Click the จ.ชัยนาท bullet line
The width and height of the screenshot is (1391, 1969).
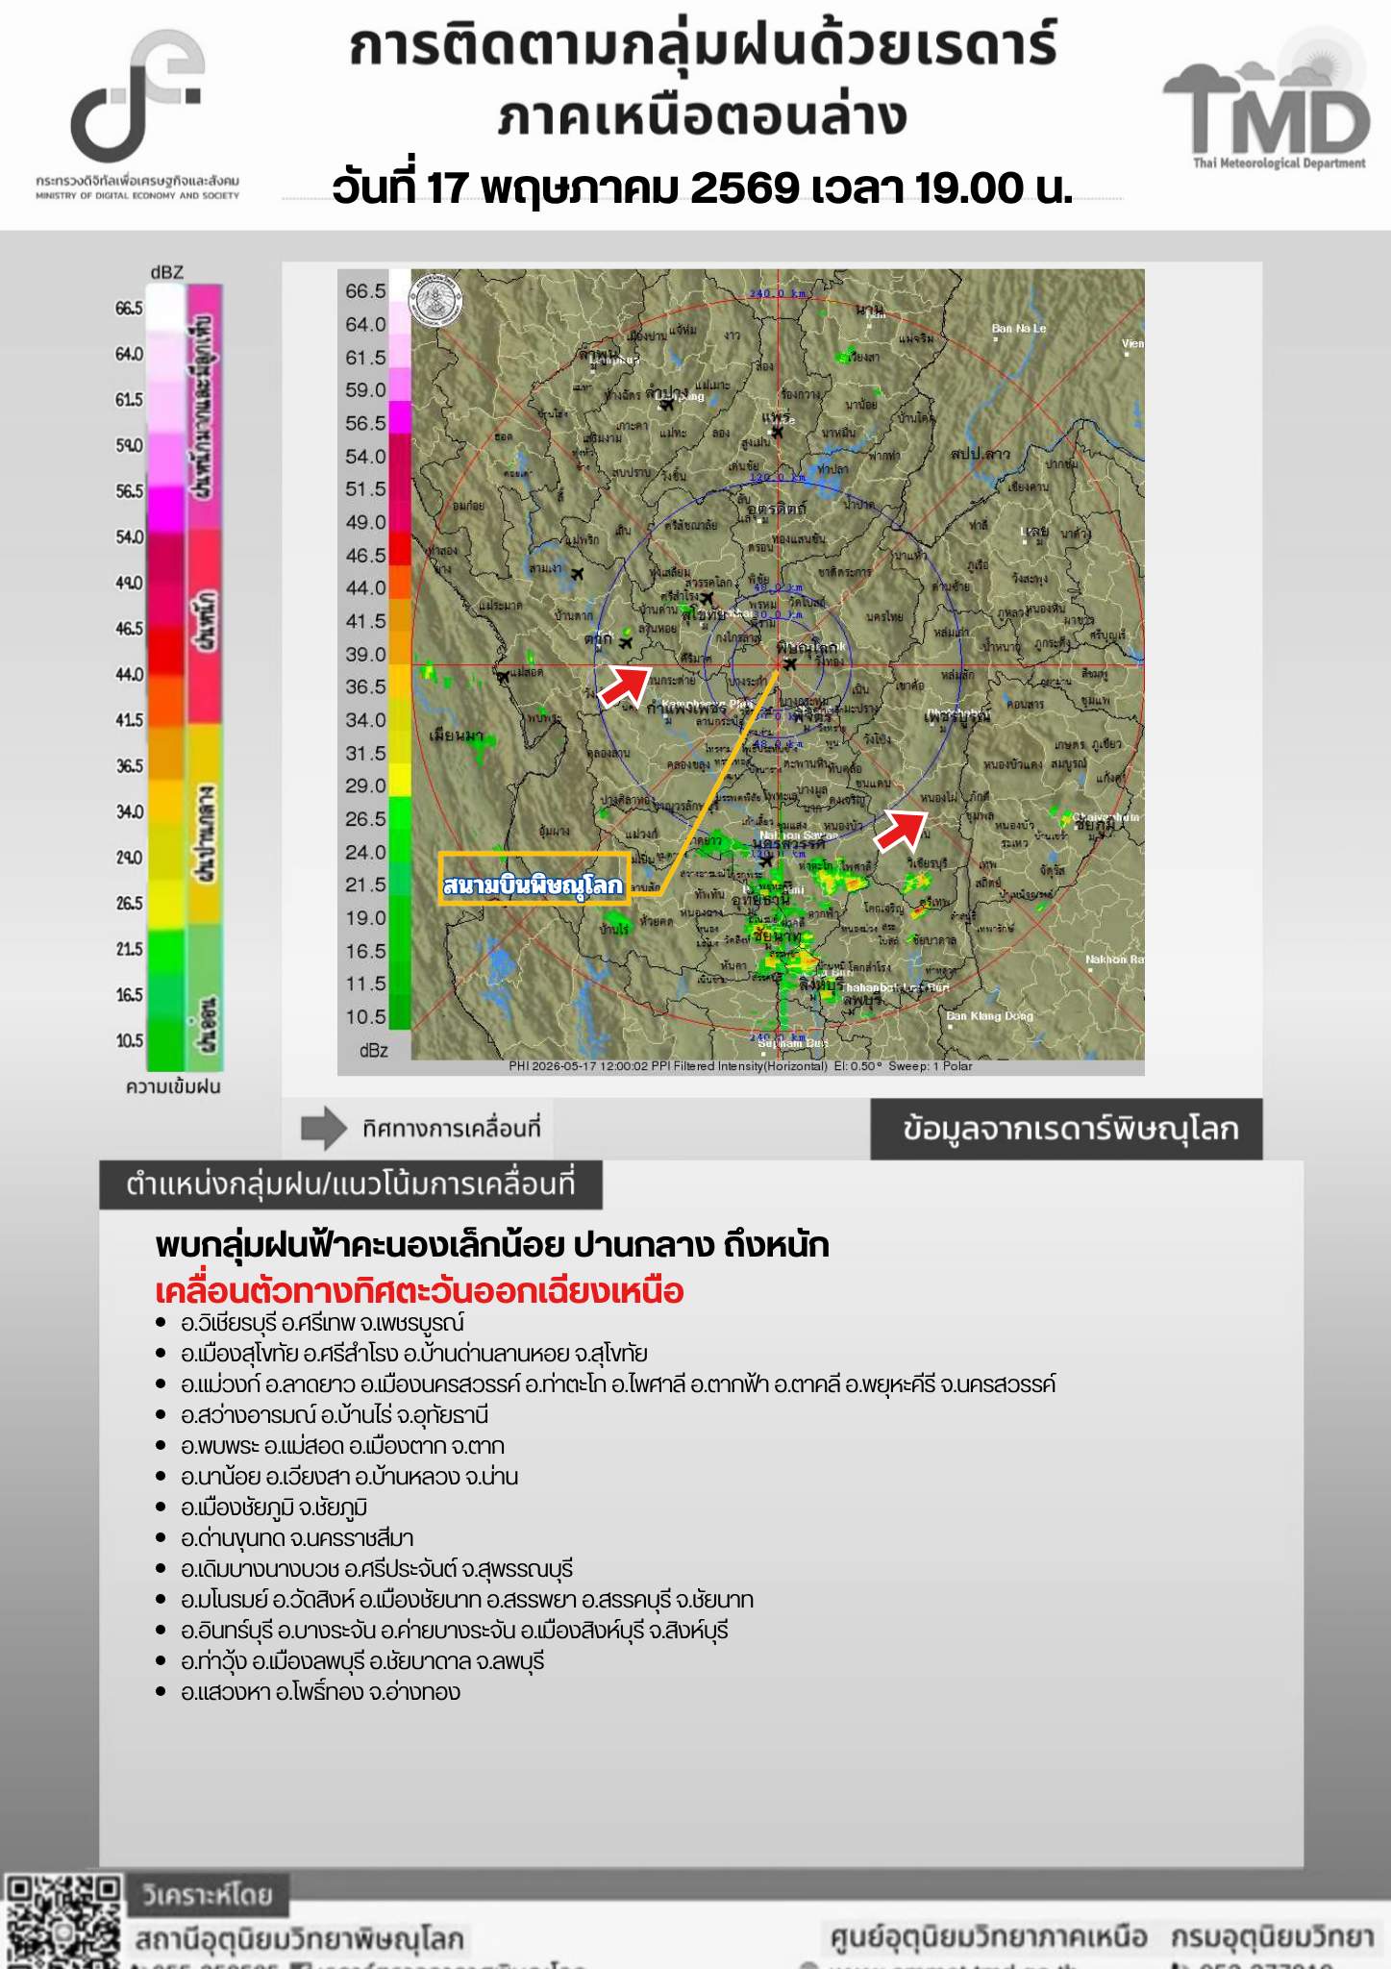(x=467, y=1600)
